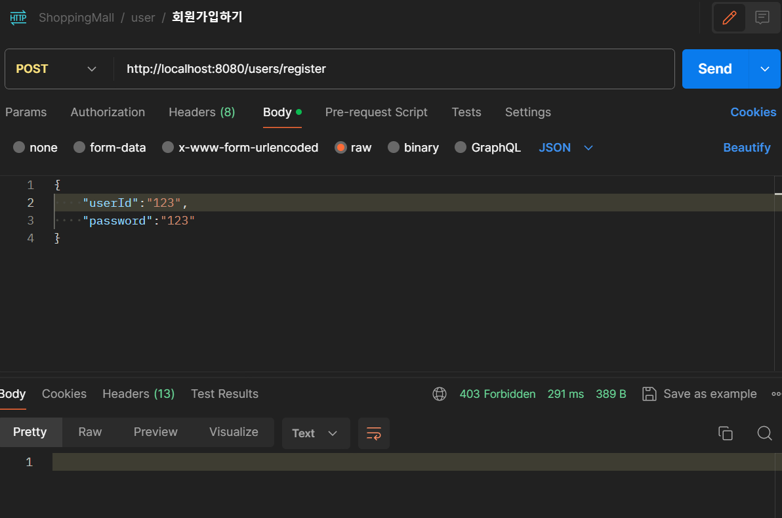This screenshot has height=518, width=782.
Task: Select the raw body type
Action: point(353,147)
